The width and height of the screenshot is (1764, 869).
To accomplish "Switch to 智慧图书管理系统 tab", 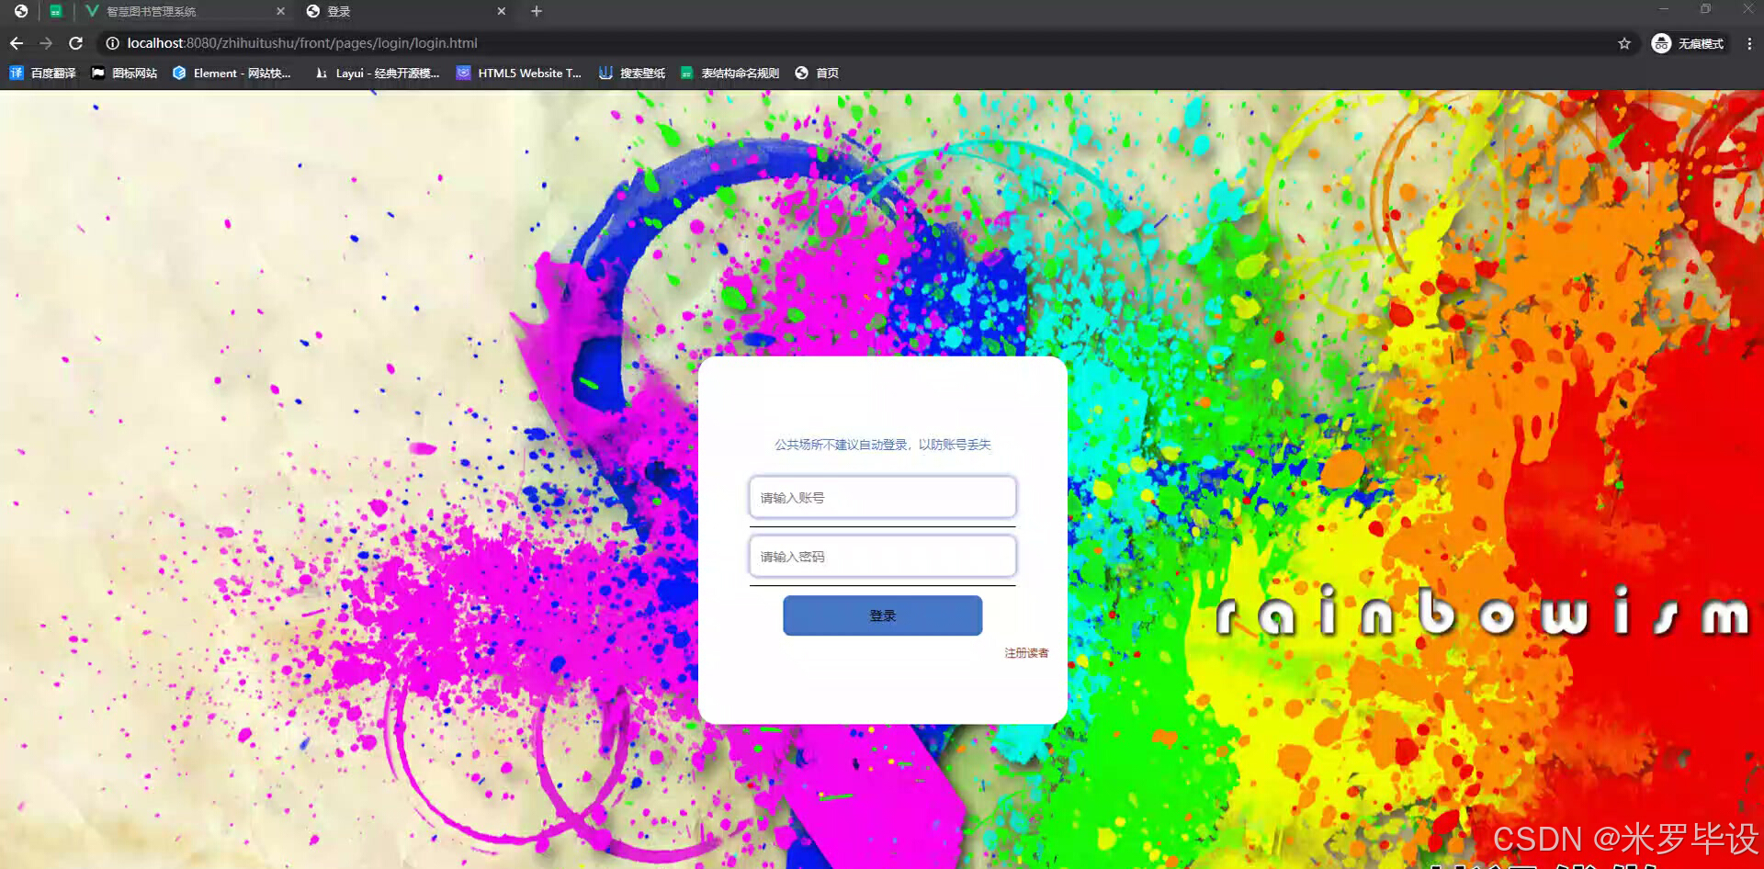I will (x=184, y=11).
